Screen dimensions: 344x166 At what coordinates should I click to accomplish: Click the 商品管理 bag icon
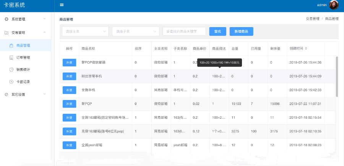pos(11,45)
